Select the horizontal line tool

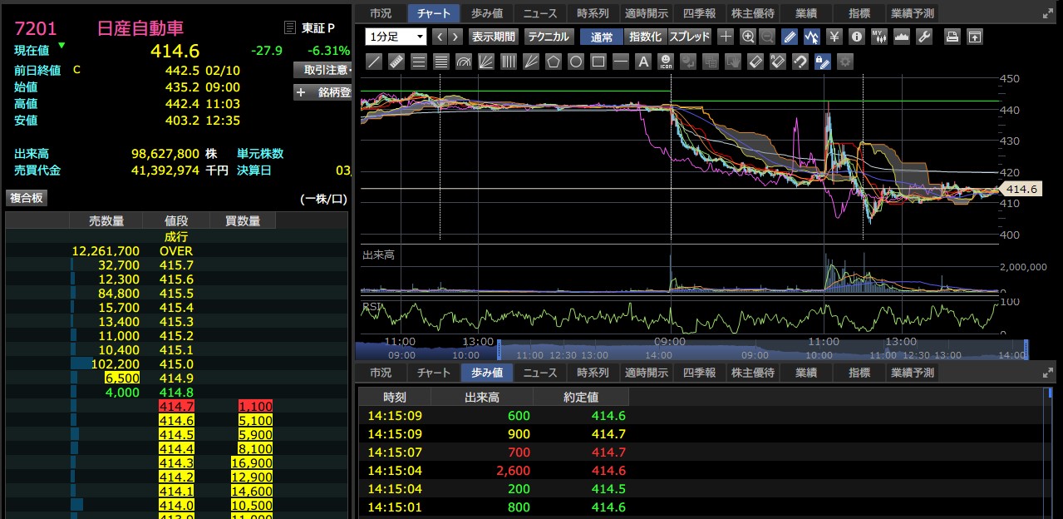coord(621,62)
